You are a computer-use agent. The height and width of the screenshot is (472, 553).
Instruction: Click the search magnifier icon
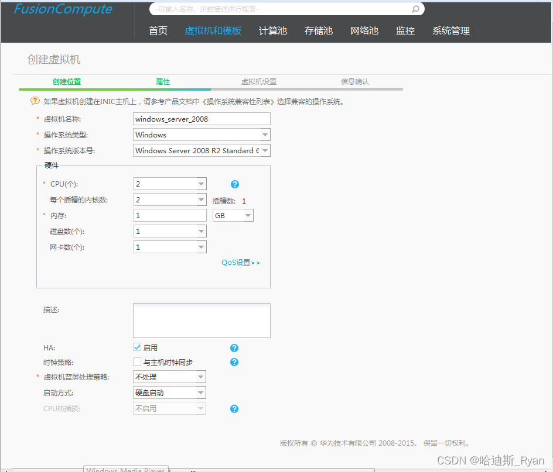[415, 9]
